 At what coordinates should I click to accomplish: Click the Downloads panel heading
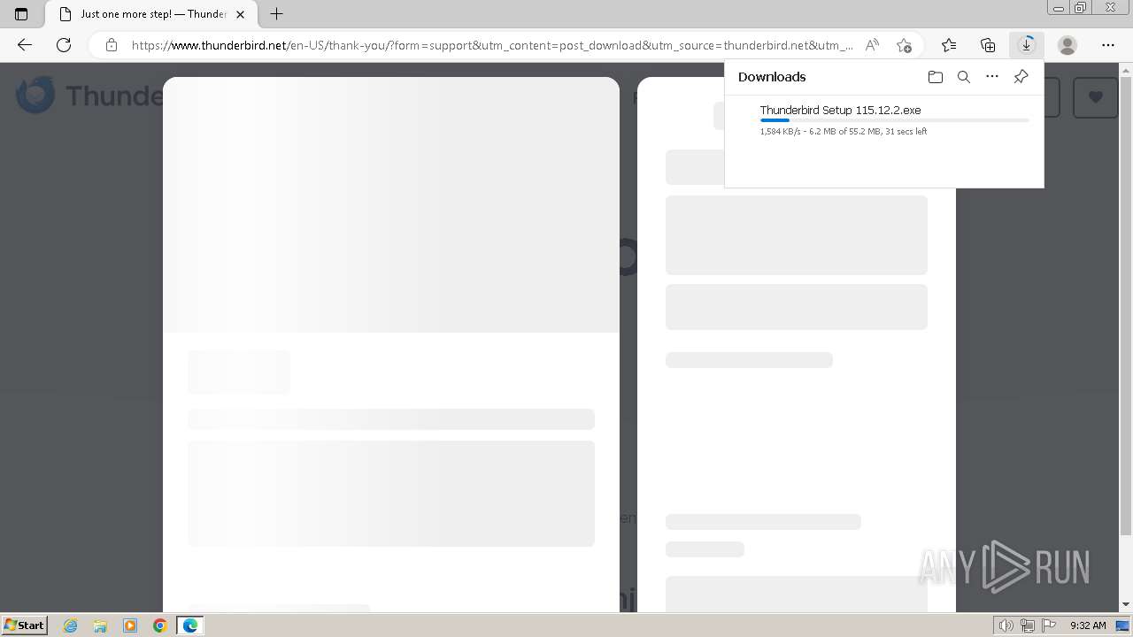[772, 77]
